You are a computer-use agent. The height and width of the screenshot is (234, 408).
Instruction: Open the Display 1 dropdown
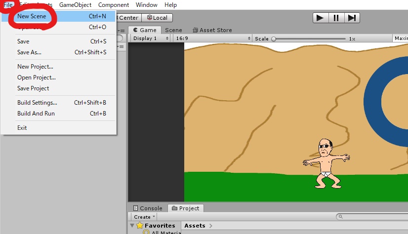pos(150,39)
